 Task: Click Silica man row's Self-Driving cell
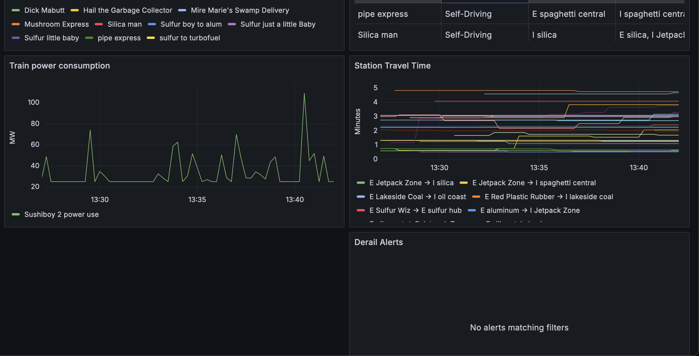468,35
